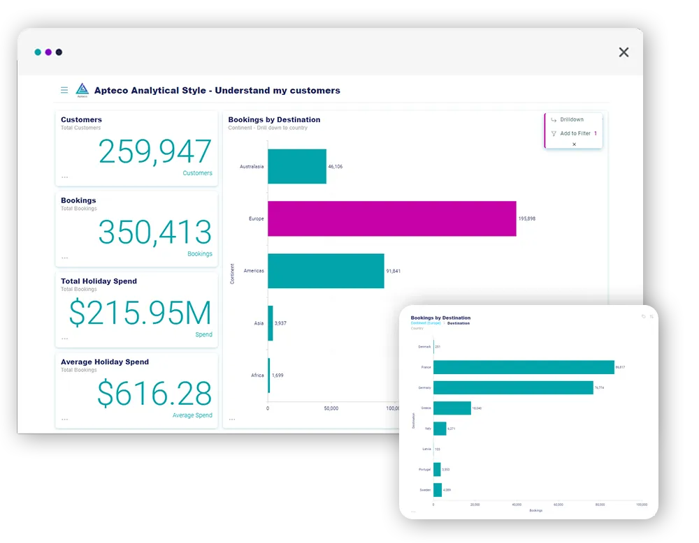Select the Americas bar
Viewport: 699px width, 543px height.
click(326, 271)
